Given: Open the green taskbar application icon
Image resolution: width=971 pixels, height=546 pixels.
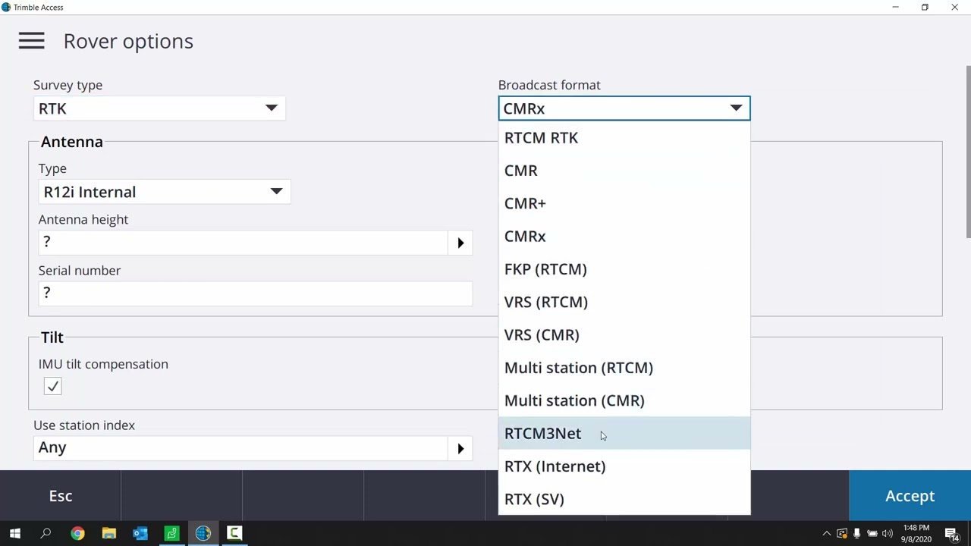Looking at the screenshot, I should [171, 533].
